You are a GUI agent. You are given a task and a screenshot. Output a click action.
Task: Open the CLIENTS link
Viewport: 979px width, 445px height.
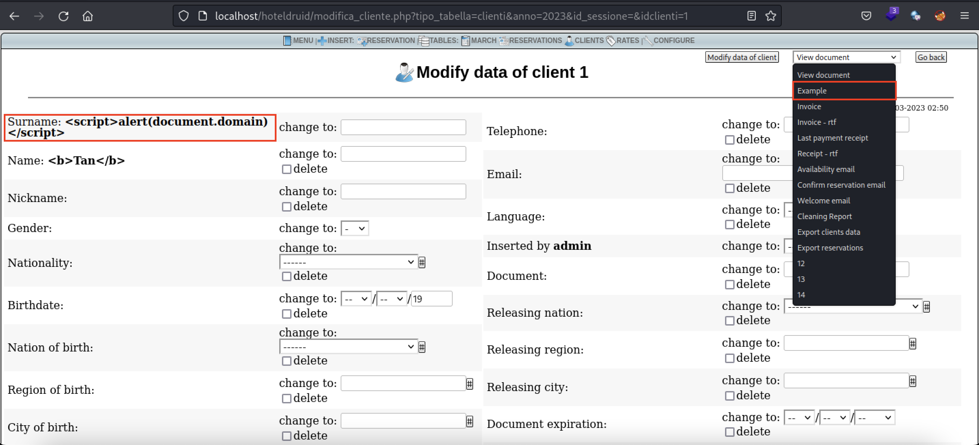(589, 41)
